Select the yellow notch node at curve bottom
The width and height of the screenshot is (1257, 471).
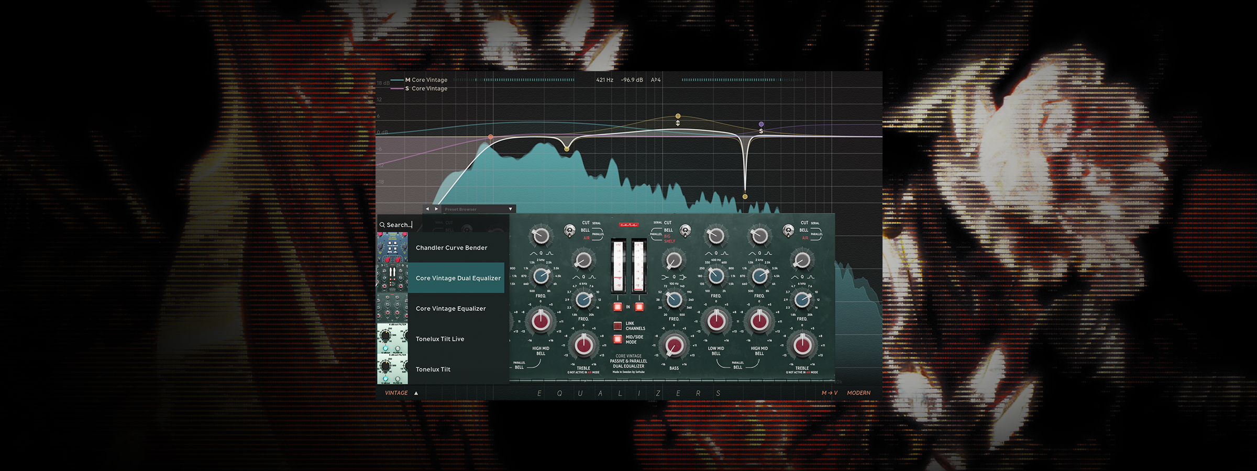[x=745, y=197]
